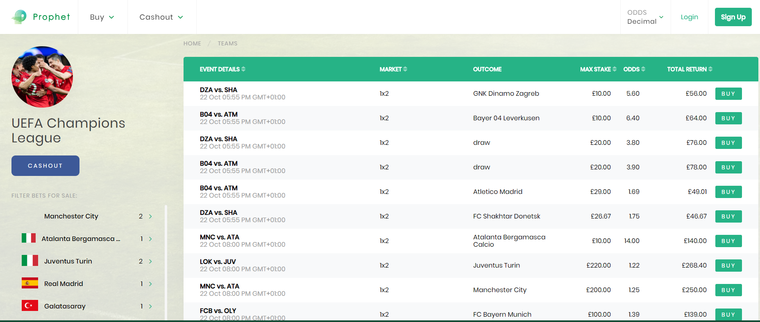Image resolution: width=760 pixels, height=322 pixels.
Task: Click the Turkey flag beside Galatasaray
Action: click(x=29, y=306)
